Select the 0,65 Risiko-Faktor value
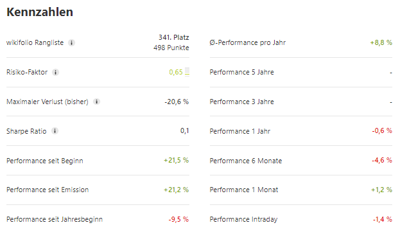Image resolution: width=407 pixels, height=241 pixels. (x=176, y=72)
